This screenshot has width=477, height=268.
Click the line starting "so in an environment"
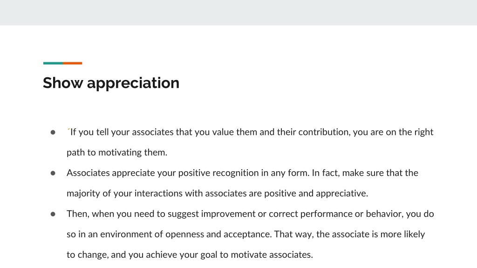click(246, 234)
